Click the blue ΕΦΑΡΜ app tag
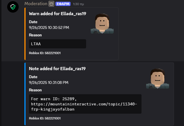Image resolution: width=184 pixels, height=126 pixels. tap(63, 4)
